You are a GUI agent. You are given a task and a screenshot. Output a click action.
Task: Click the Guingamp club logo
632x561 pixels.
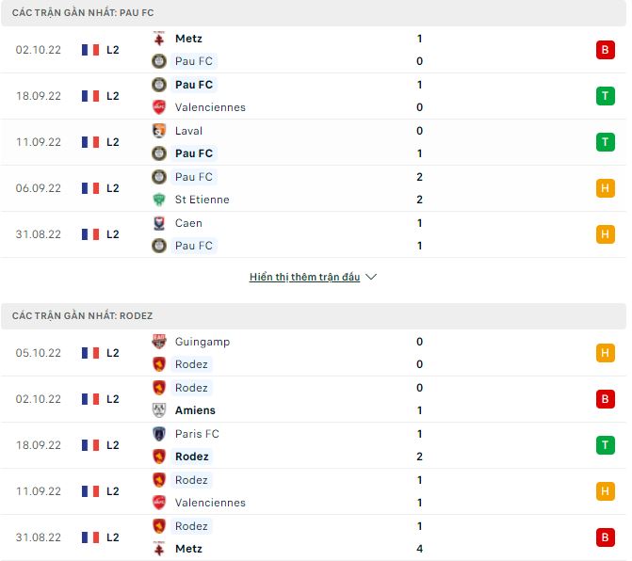(159, 342)
